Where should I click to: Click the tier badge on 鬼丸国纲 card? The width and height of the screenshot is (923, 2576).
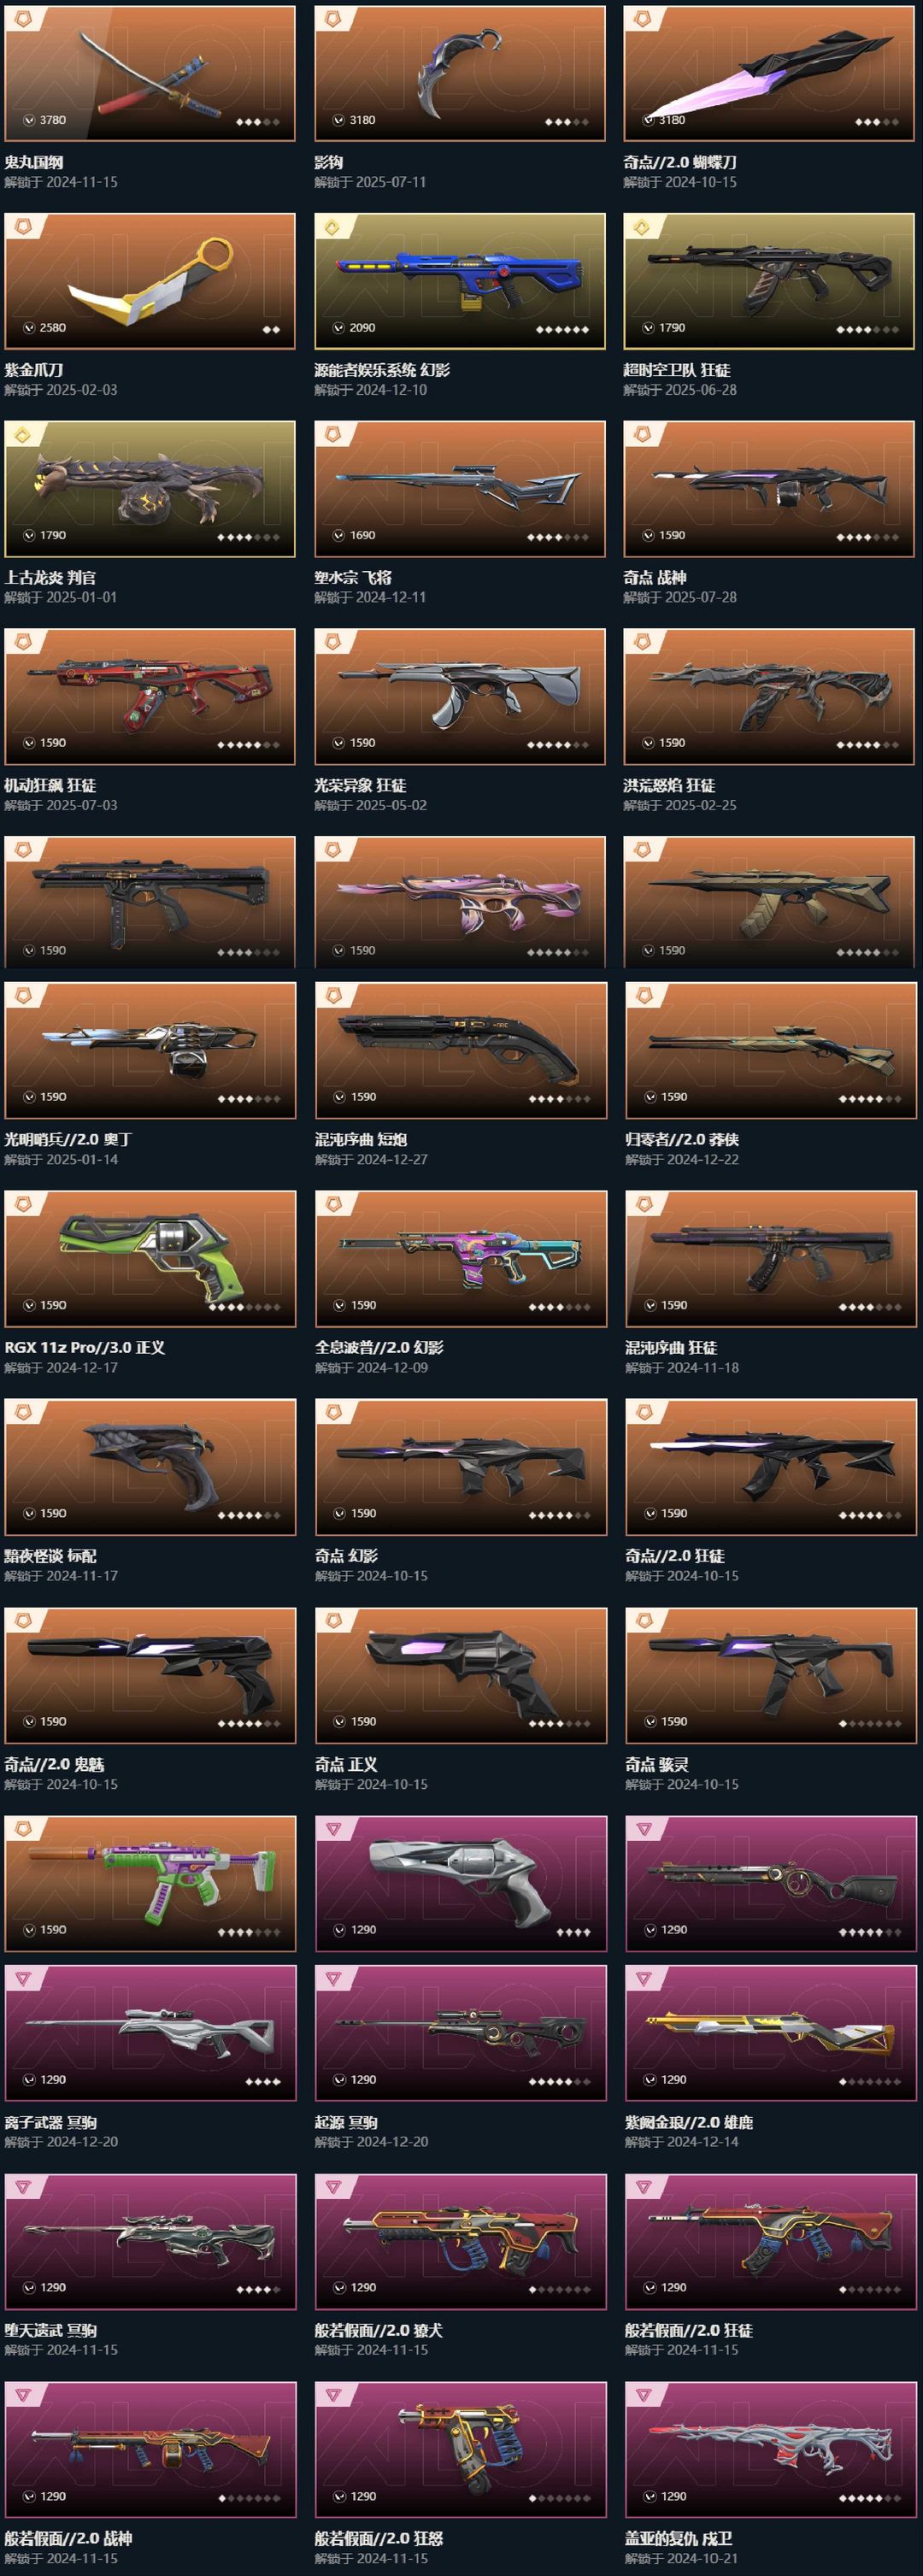click(21, 18)
